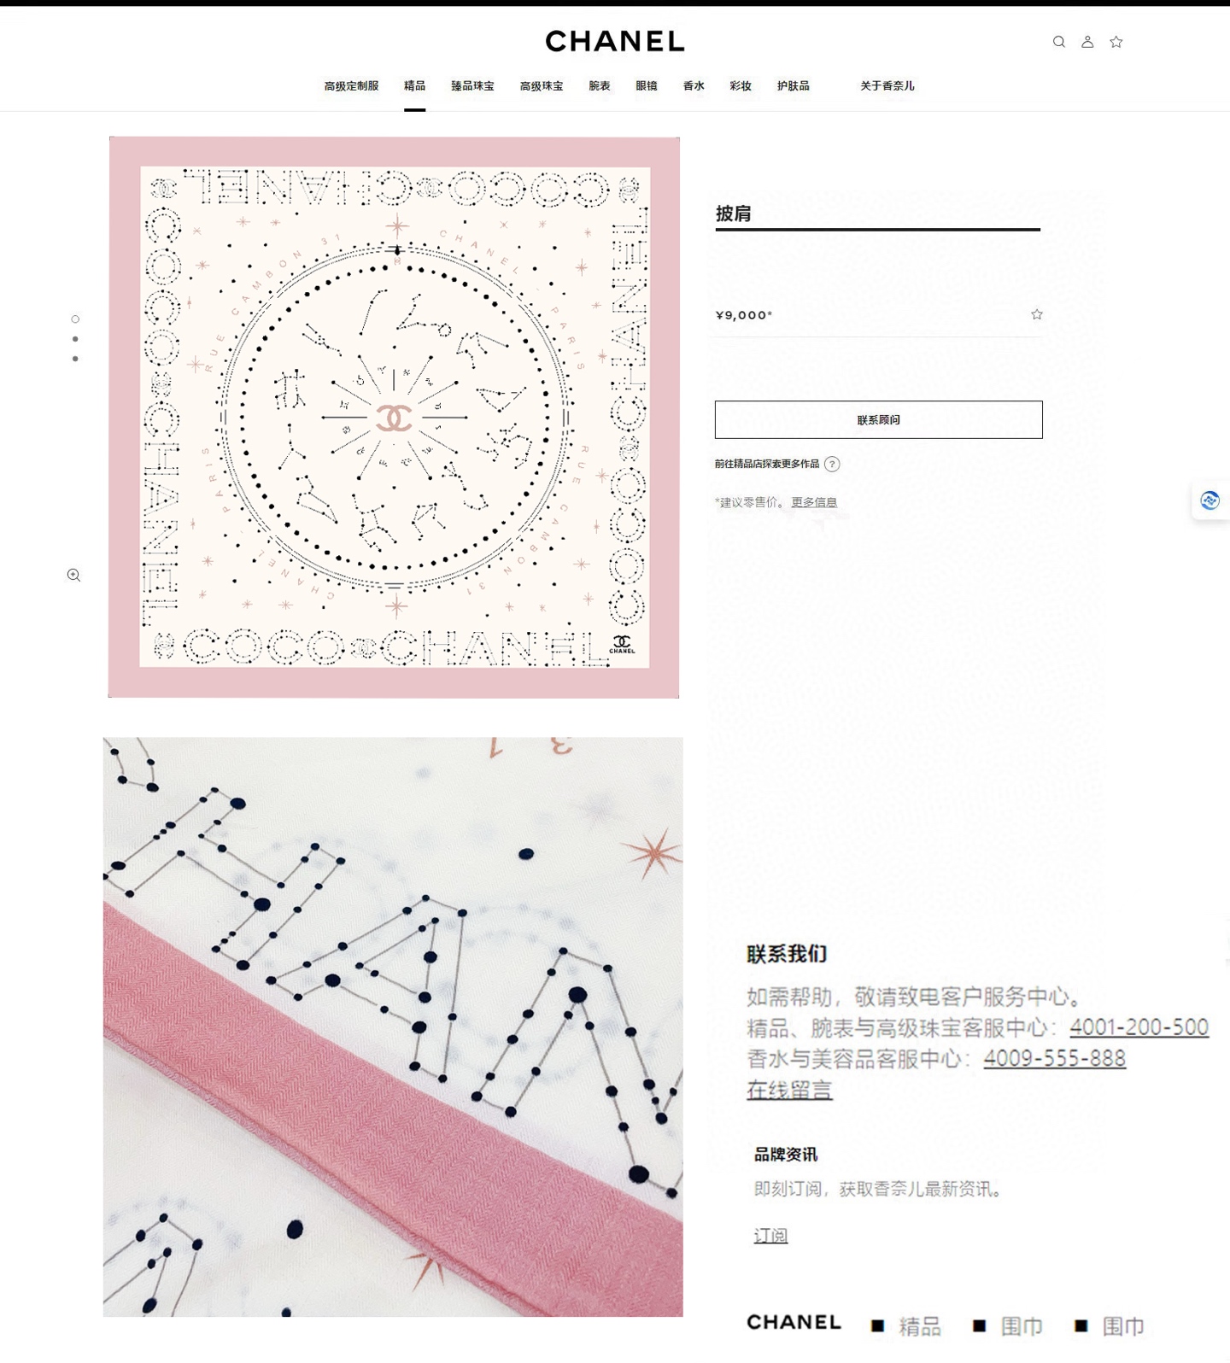The width and height of the screenshot is (1230, 1363).
Task: Open the 香水 navigation menu
Action: 694,86
